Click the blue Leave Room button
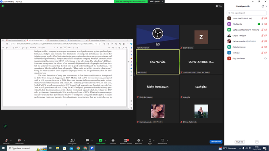Image resolution: width=269 pixels, height=151 pixels. click(216, 142)
